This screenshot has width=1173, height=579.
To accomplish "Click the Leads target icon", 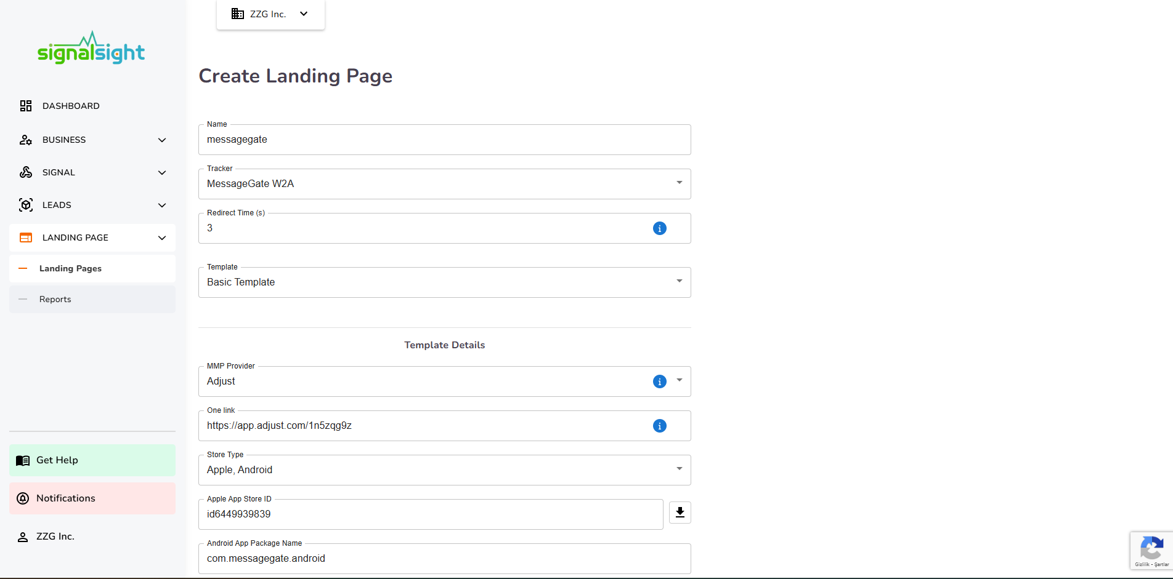I will point(26,205).
